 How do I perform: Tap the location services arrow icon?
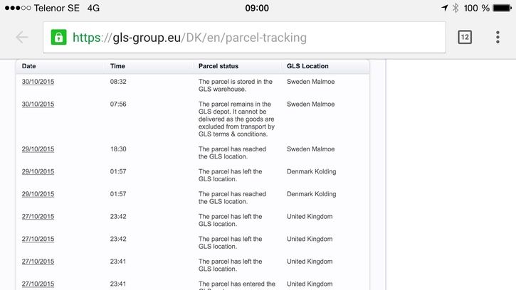point(445,8)
